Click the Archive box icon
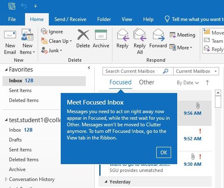The image size is (224, 188). click(101, 35)
